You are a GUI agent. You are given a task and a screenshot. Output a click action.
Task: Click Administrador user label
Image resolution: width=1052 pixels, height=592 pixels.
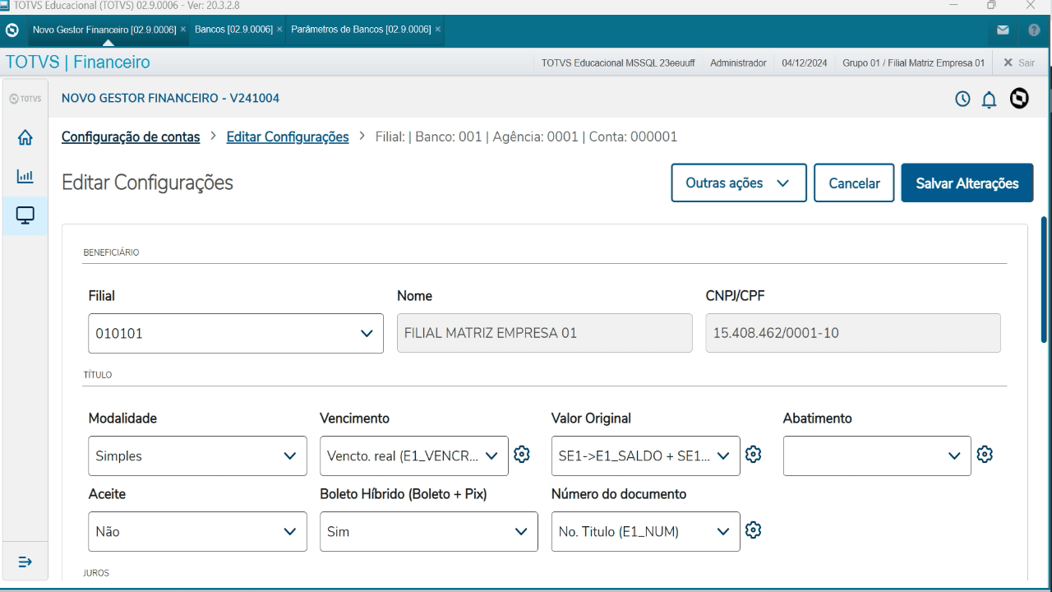point(738,63)
